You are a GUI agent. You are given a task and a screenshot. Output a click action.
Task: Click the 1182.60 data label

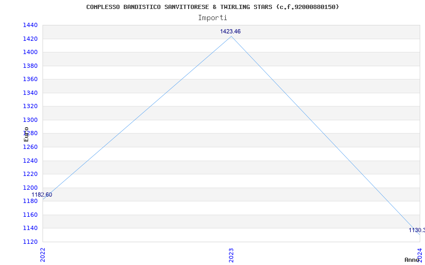coord(42,195)
